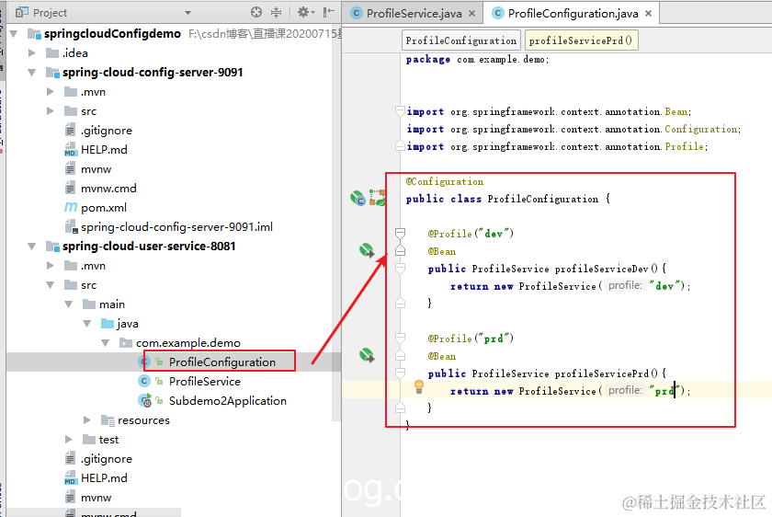
Task: Select the spring-cloud-user-service-8081 module
Action: pos(149,246)
